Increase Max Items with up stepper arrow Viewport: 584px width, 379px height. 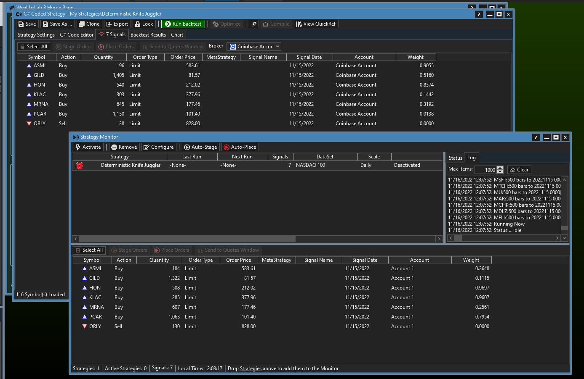click(x=500, y=168)
